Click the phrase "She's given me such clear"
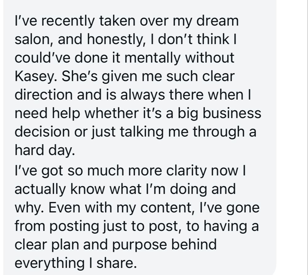The image size is (308, 275). click(x=148, y=77)
